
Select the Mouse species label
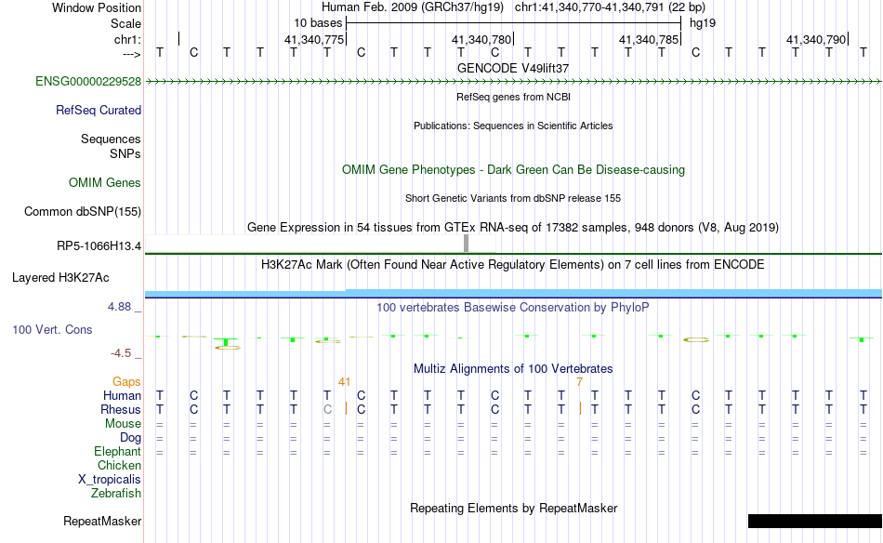pos(123,424)
